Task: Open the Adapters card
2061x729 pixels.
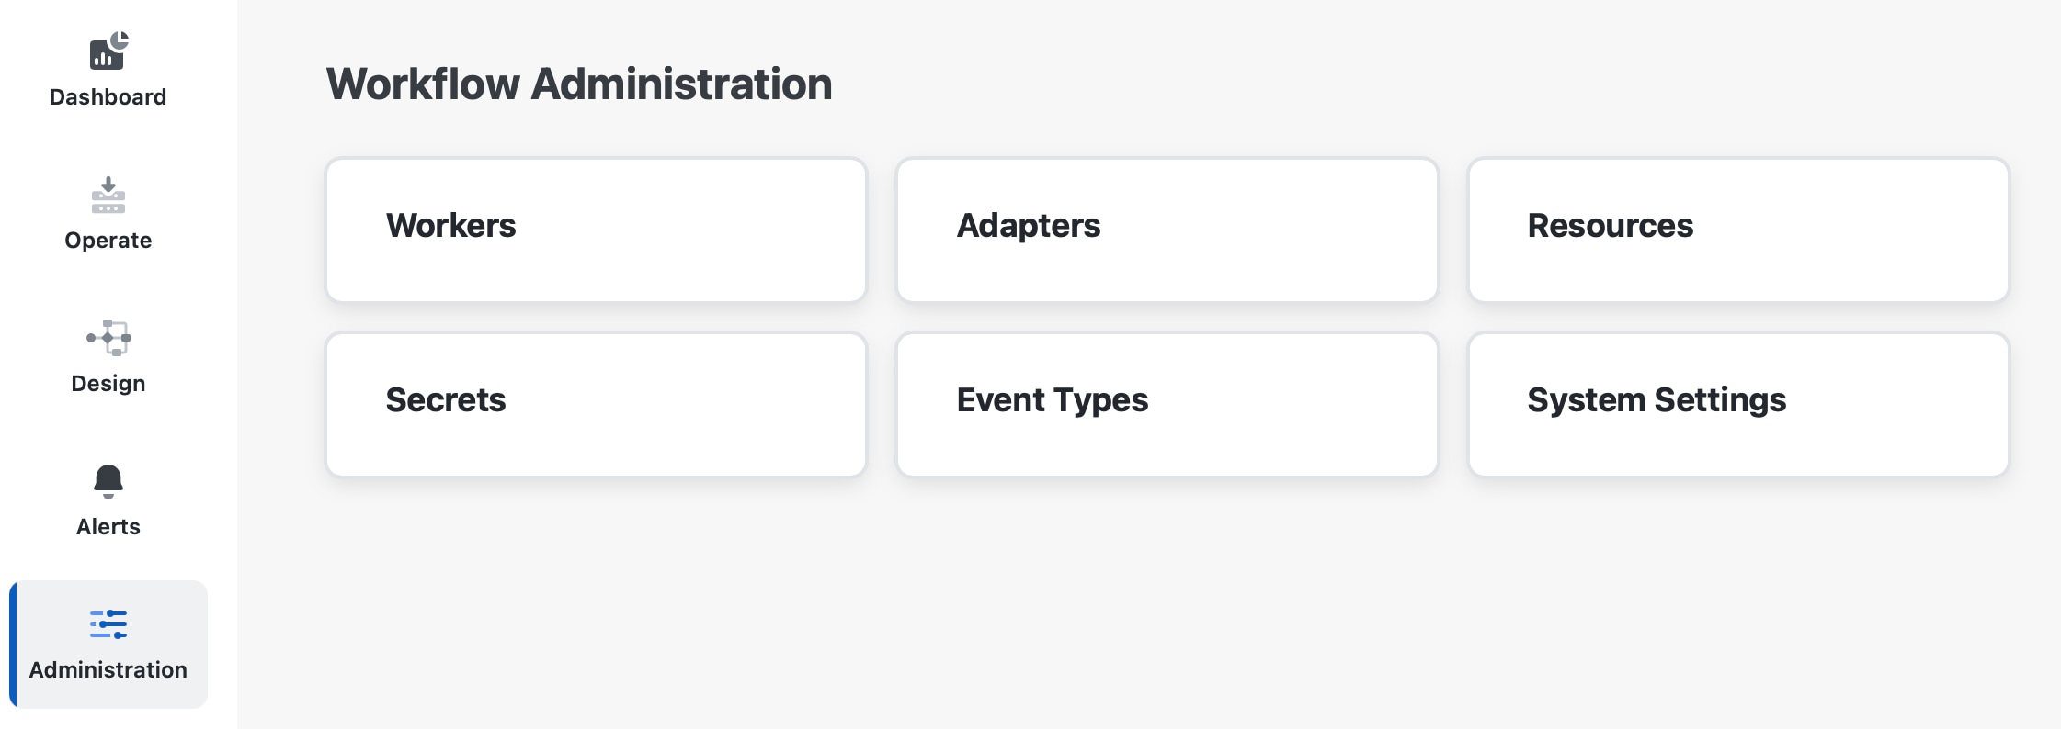Action: coord(1167,230)
